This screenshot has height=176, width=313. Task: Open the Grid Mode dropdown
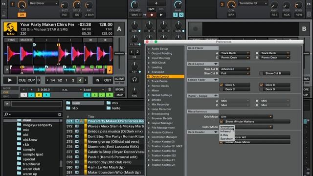tap(246, 116)
